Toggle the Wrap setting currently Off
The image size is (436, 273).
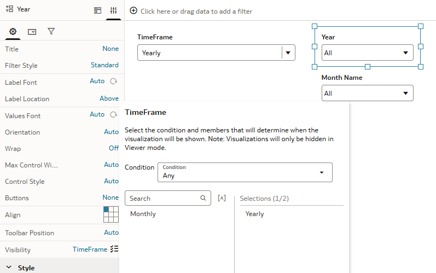coord(113,148)
